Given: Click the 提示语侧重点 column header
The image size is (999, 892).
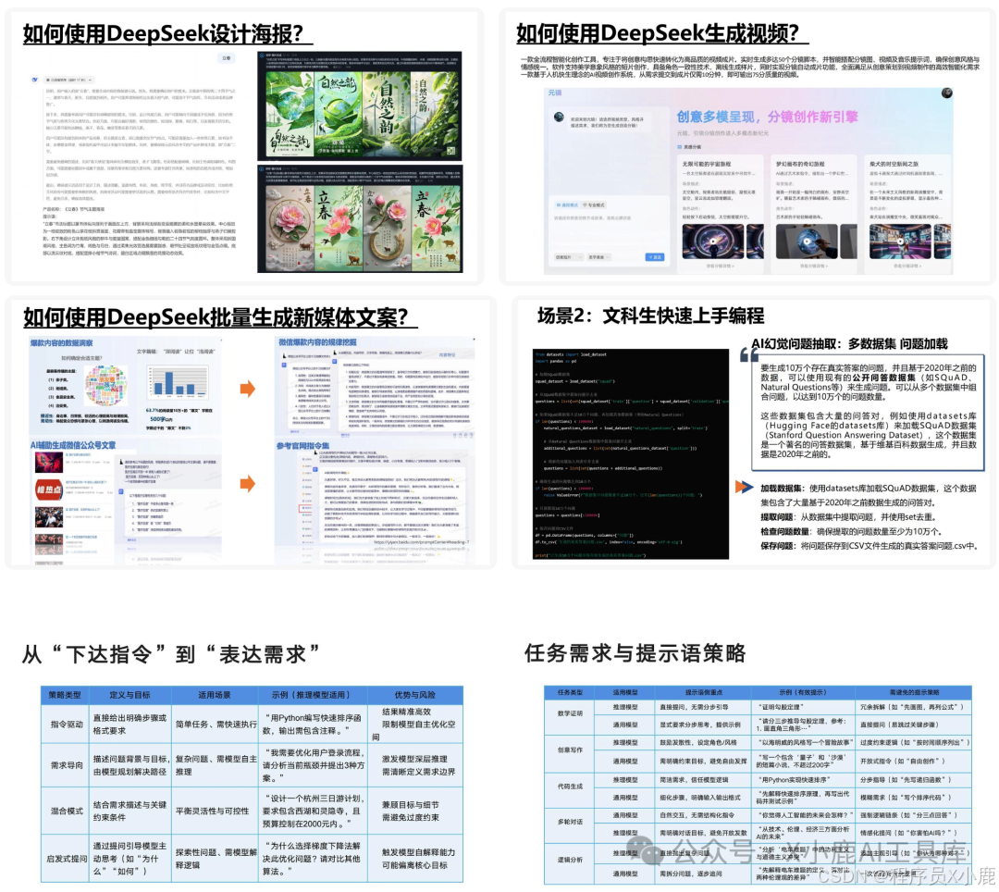Looking at the screenshot, I should coord(704,692).
